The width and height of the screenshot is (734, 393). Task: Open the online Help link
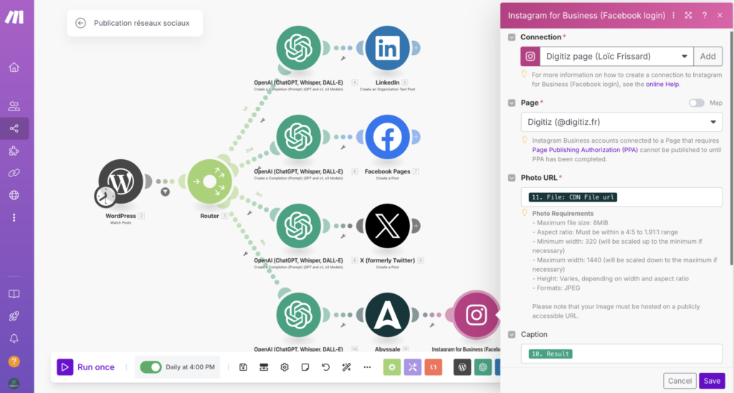[662, 85]
